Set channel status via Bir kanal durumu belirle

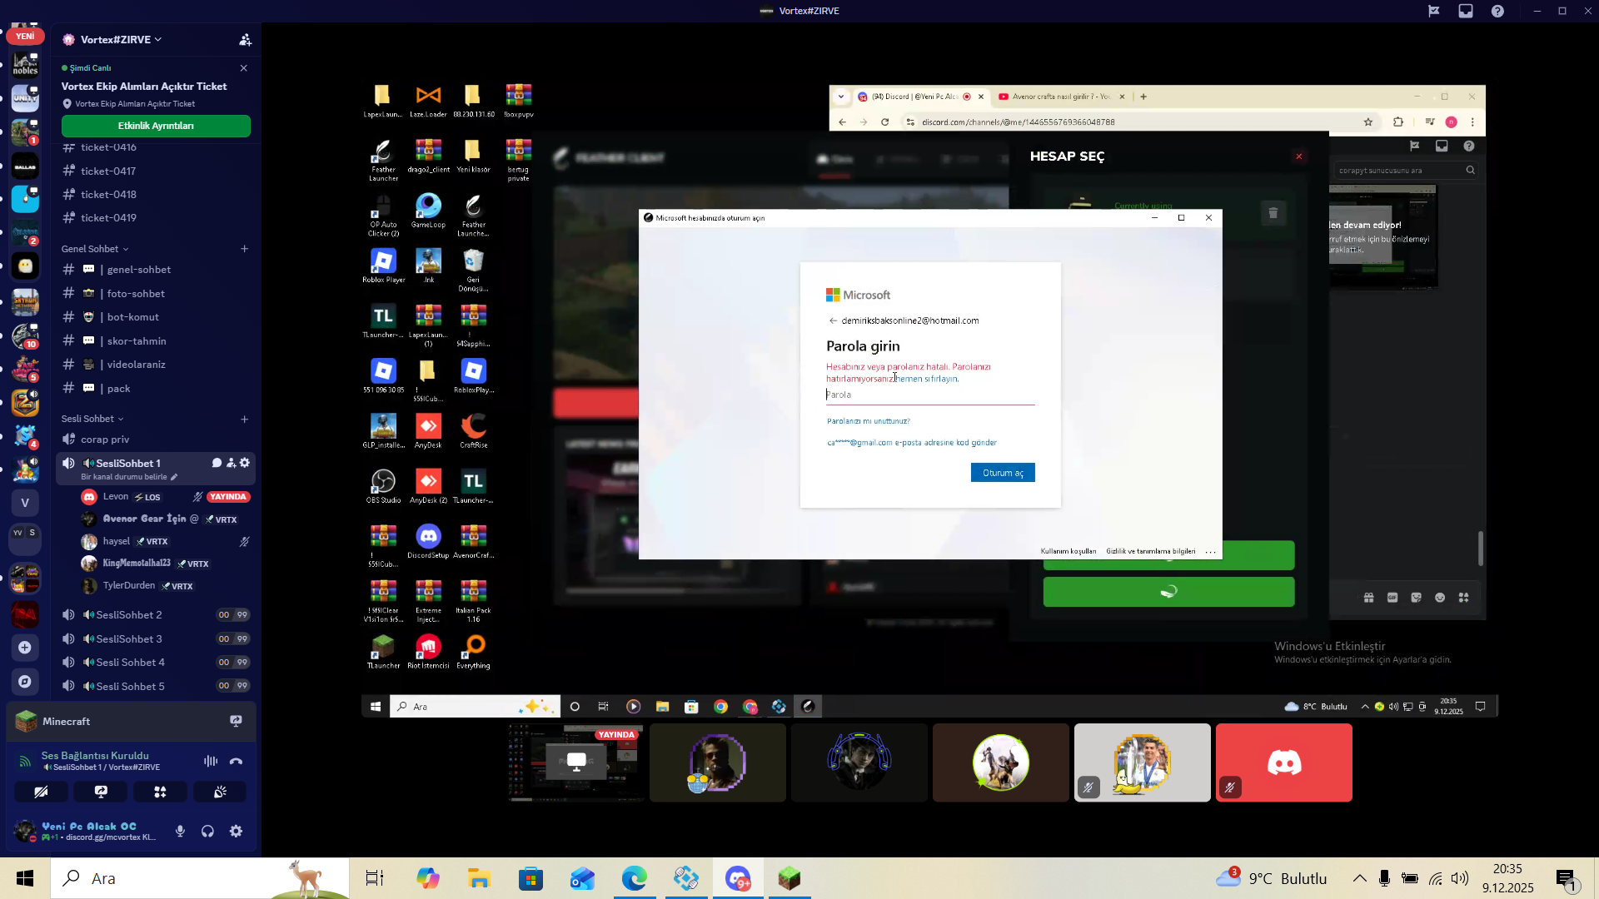pyautogui.click(x=129, y=477)
